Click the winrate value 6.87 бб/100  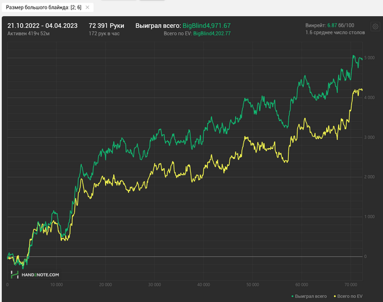(x=340, y=25)
